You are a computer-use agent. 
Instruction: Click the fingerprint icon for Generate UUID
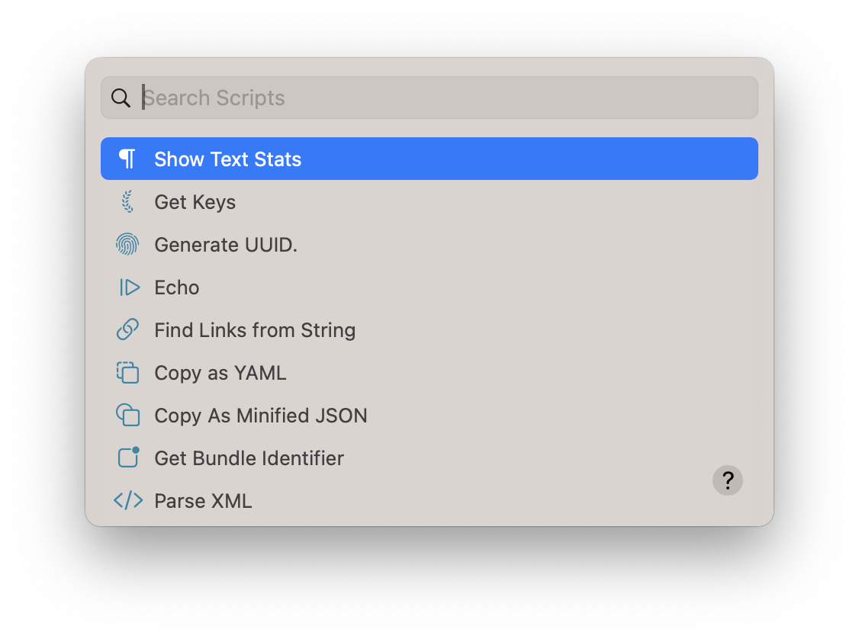128,244
